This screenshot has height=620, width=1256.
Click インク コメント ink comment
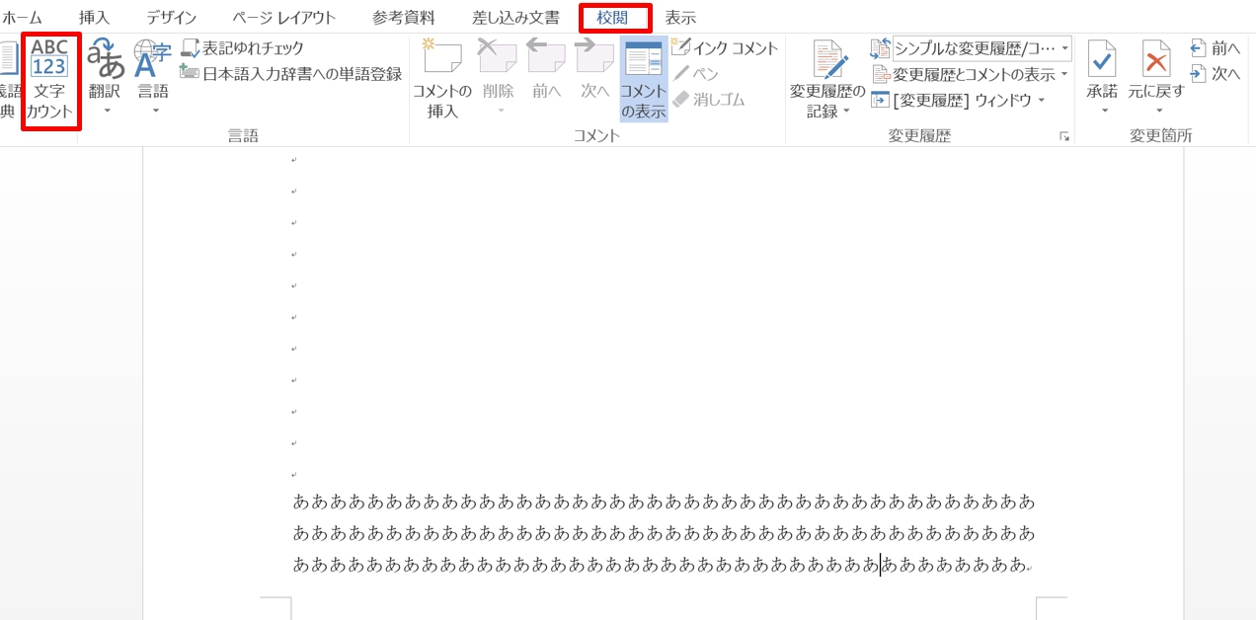[725, 47]
